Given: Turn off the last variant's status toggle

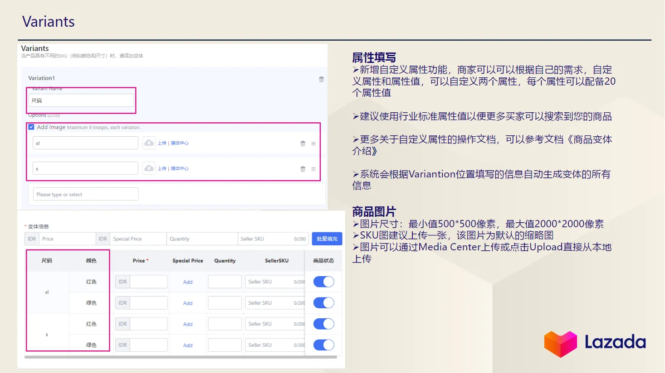Looking at the screenshot, I should point(323,344).
